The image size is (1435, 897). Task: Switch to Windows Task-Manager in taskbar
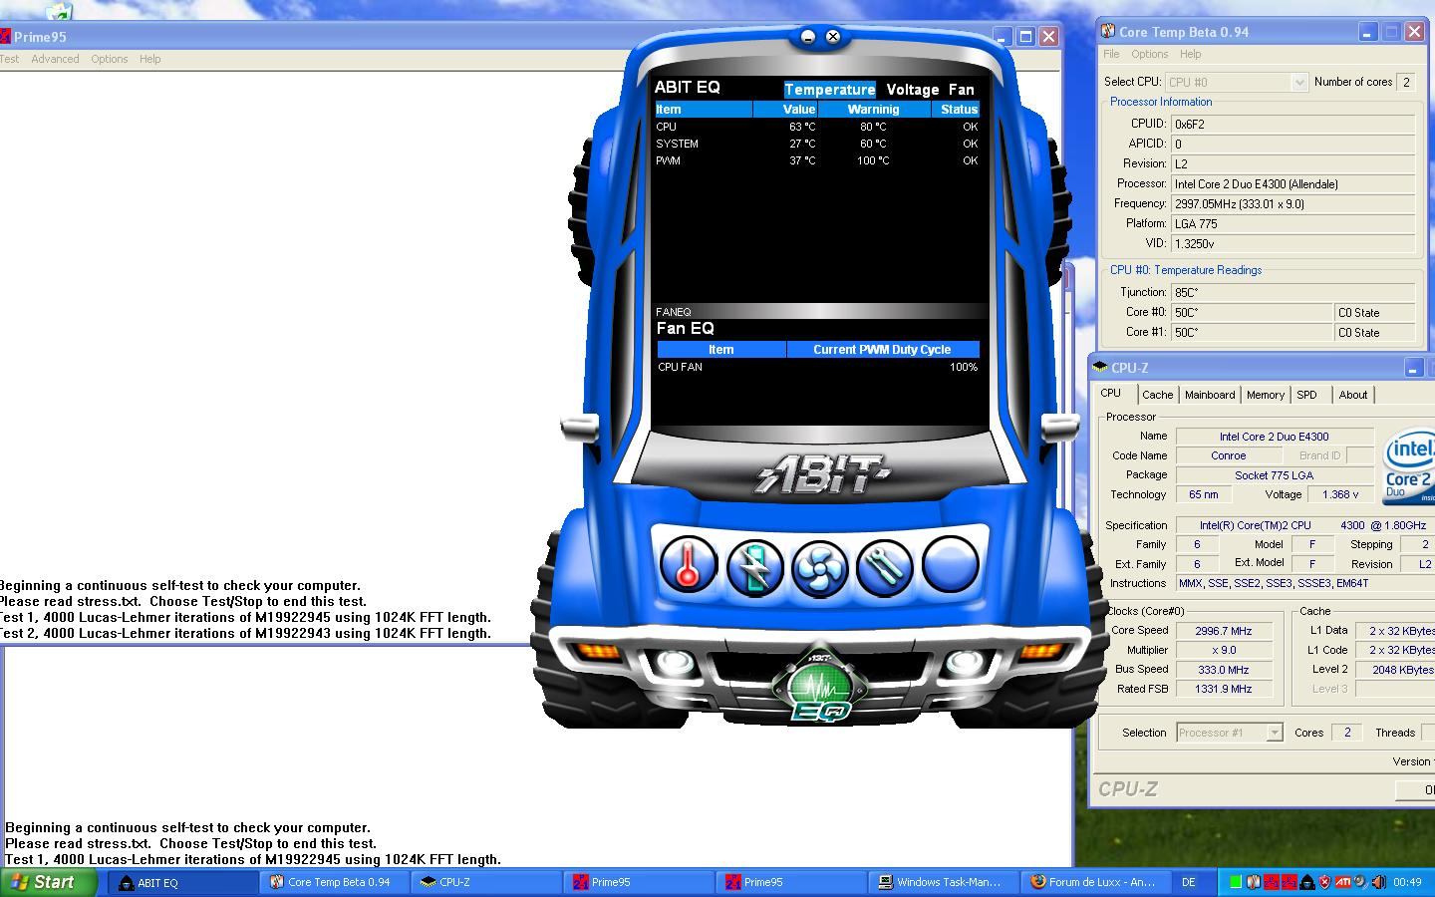coord(944,882)
